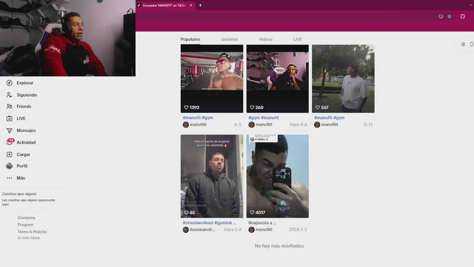This screenshot has width=474, height=267.
Task: Open the Explorar sidebar label
Action: (x=25, y=83)
